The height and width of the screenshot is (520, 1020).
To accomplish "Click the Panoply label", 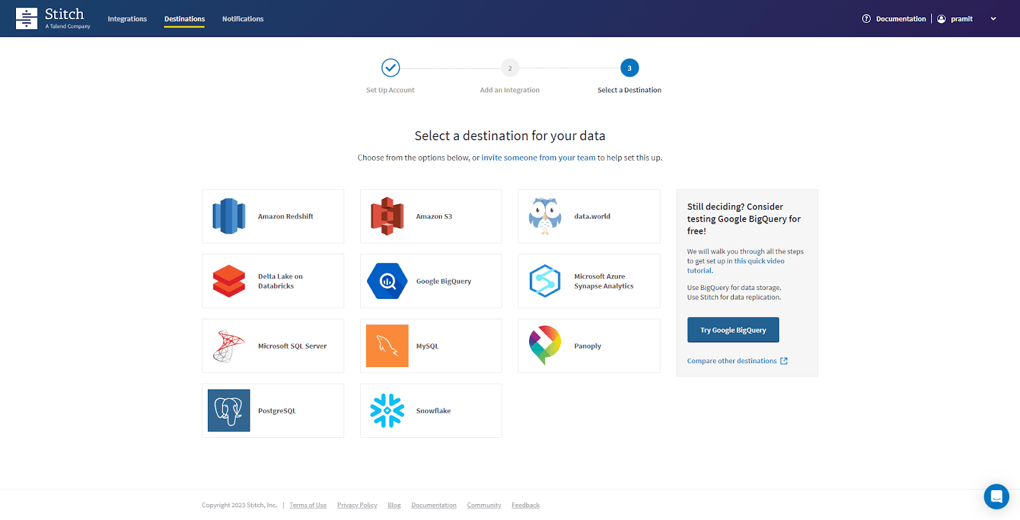I will click(x=588, y=346).
